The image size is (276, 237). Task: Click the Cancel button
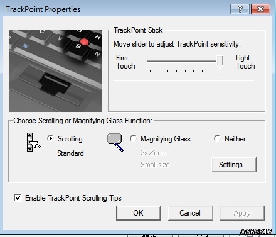(190, 213)
